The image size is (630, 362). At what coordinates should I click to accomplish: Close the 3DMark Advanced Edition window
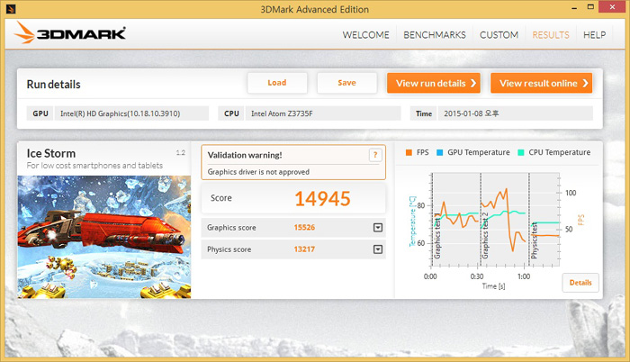tap(612, 7)
